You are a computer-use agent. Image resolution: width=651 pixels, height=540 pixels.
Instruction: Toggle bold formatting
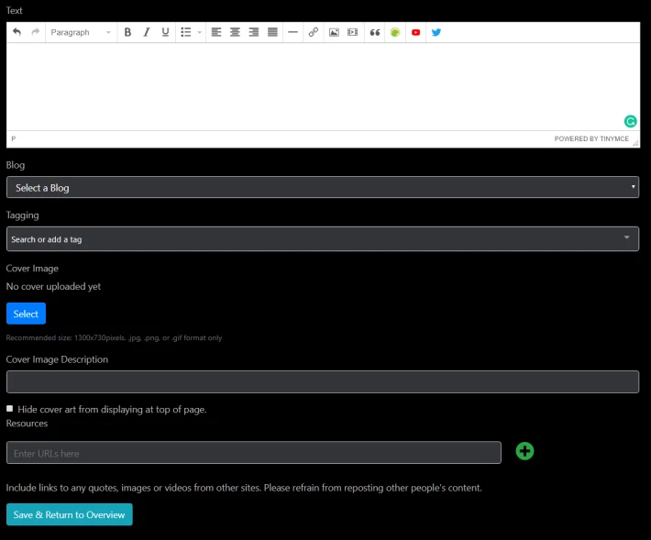[x=127, y=32]
